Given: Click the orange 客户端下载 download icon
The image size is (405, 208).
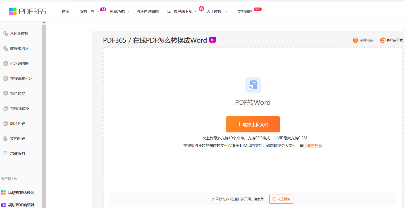Looking at the screenshot, I should (x=383, y=40).
